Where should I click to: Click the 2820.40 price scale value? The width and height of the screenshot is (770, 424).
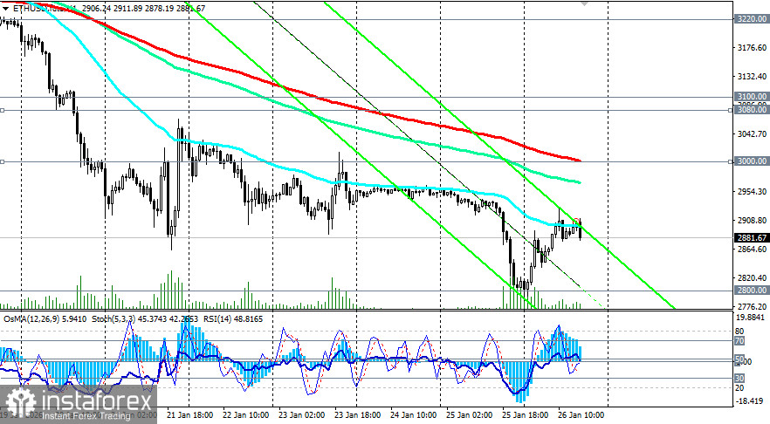[x=752, y=277]
